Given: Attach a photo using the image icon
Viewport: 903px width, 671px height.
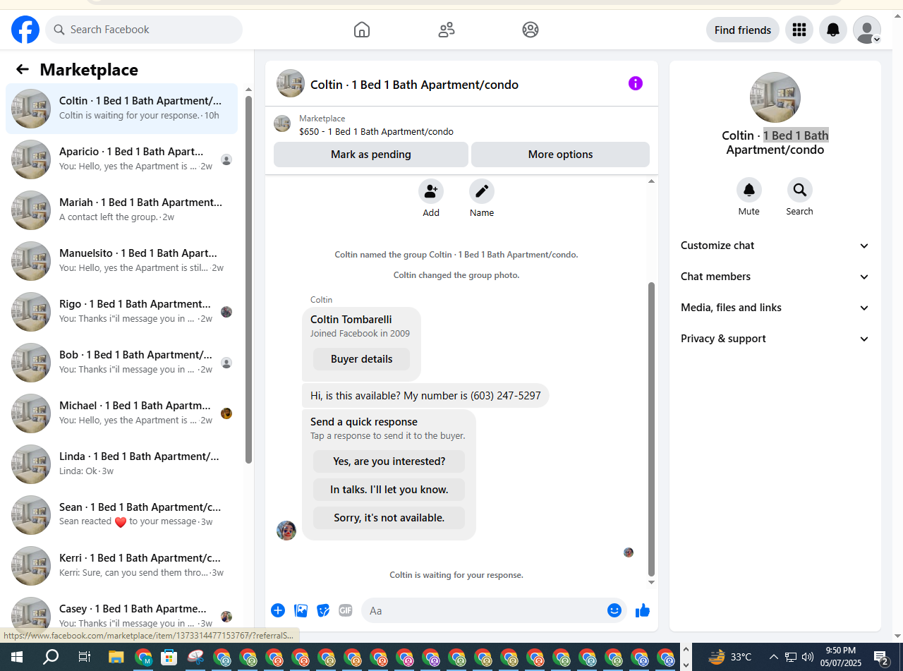Looking at the screenshot, I should tap(301, 610).
